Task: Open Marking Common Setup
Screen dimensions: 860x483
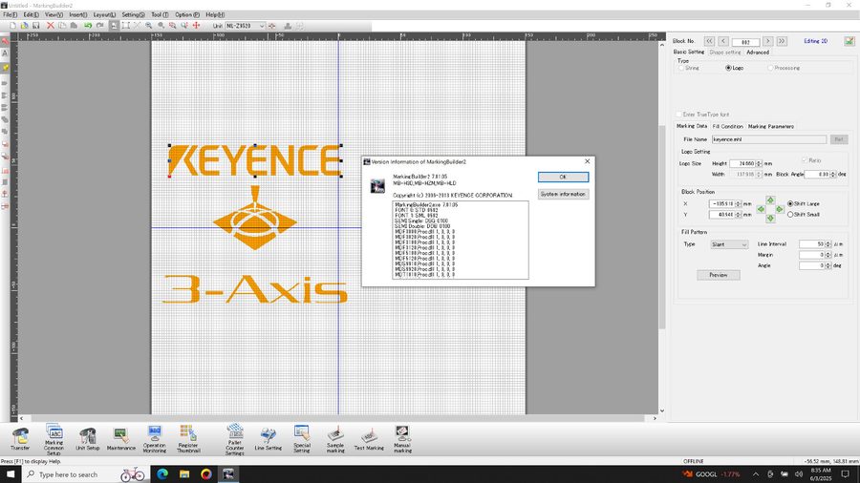Action: pyautogui.click(x=54, y=439)
